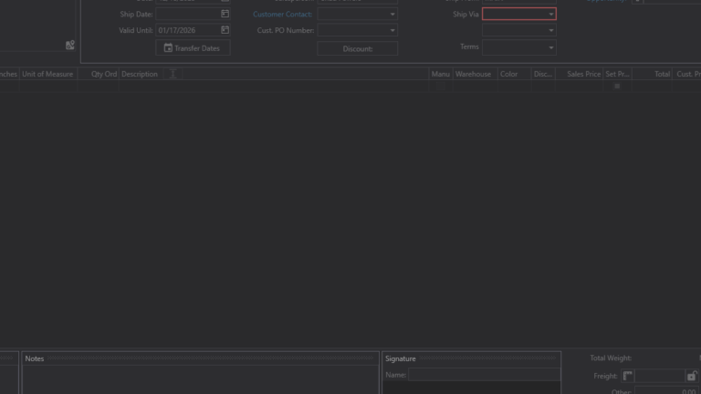
Task: Click the Terms label
Action: point(469,47)
